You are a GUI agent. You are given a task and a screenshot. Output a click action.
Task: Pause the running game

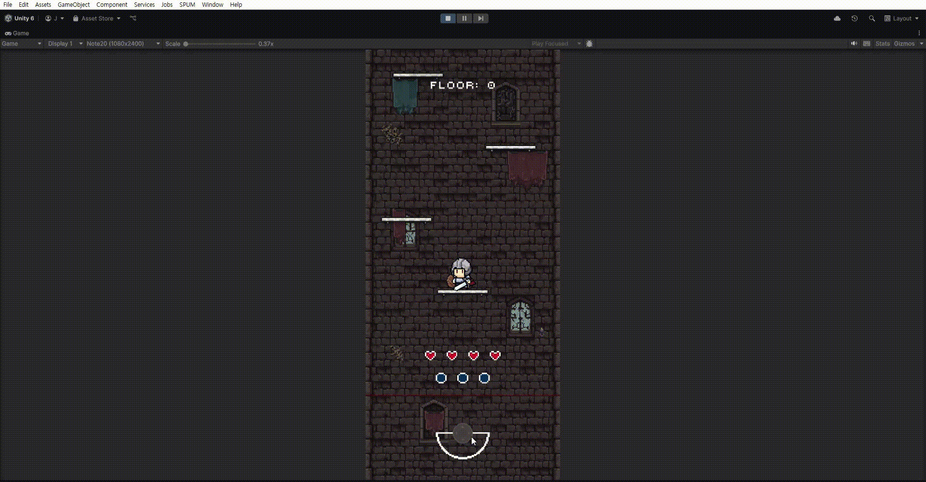pos(464,18)
